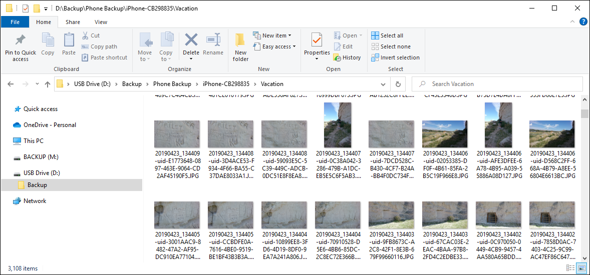Go up one folder level arrow
Viewport: 590px width, 275px height.
pyautogui.click(x=48, y=84)
